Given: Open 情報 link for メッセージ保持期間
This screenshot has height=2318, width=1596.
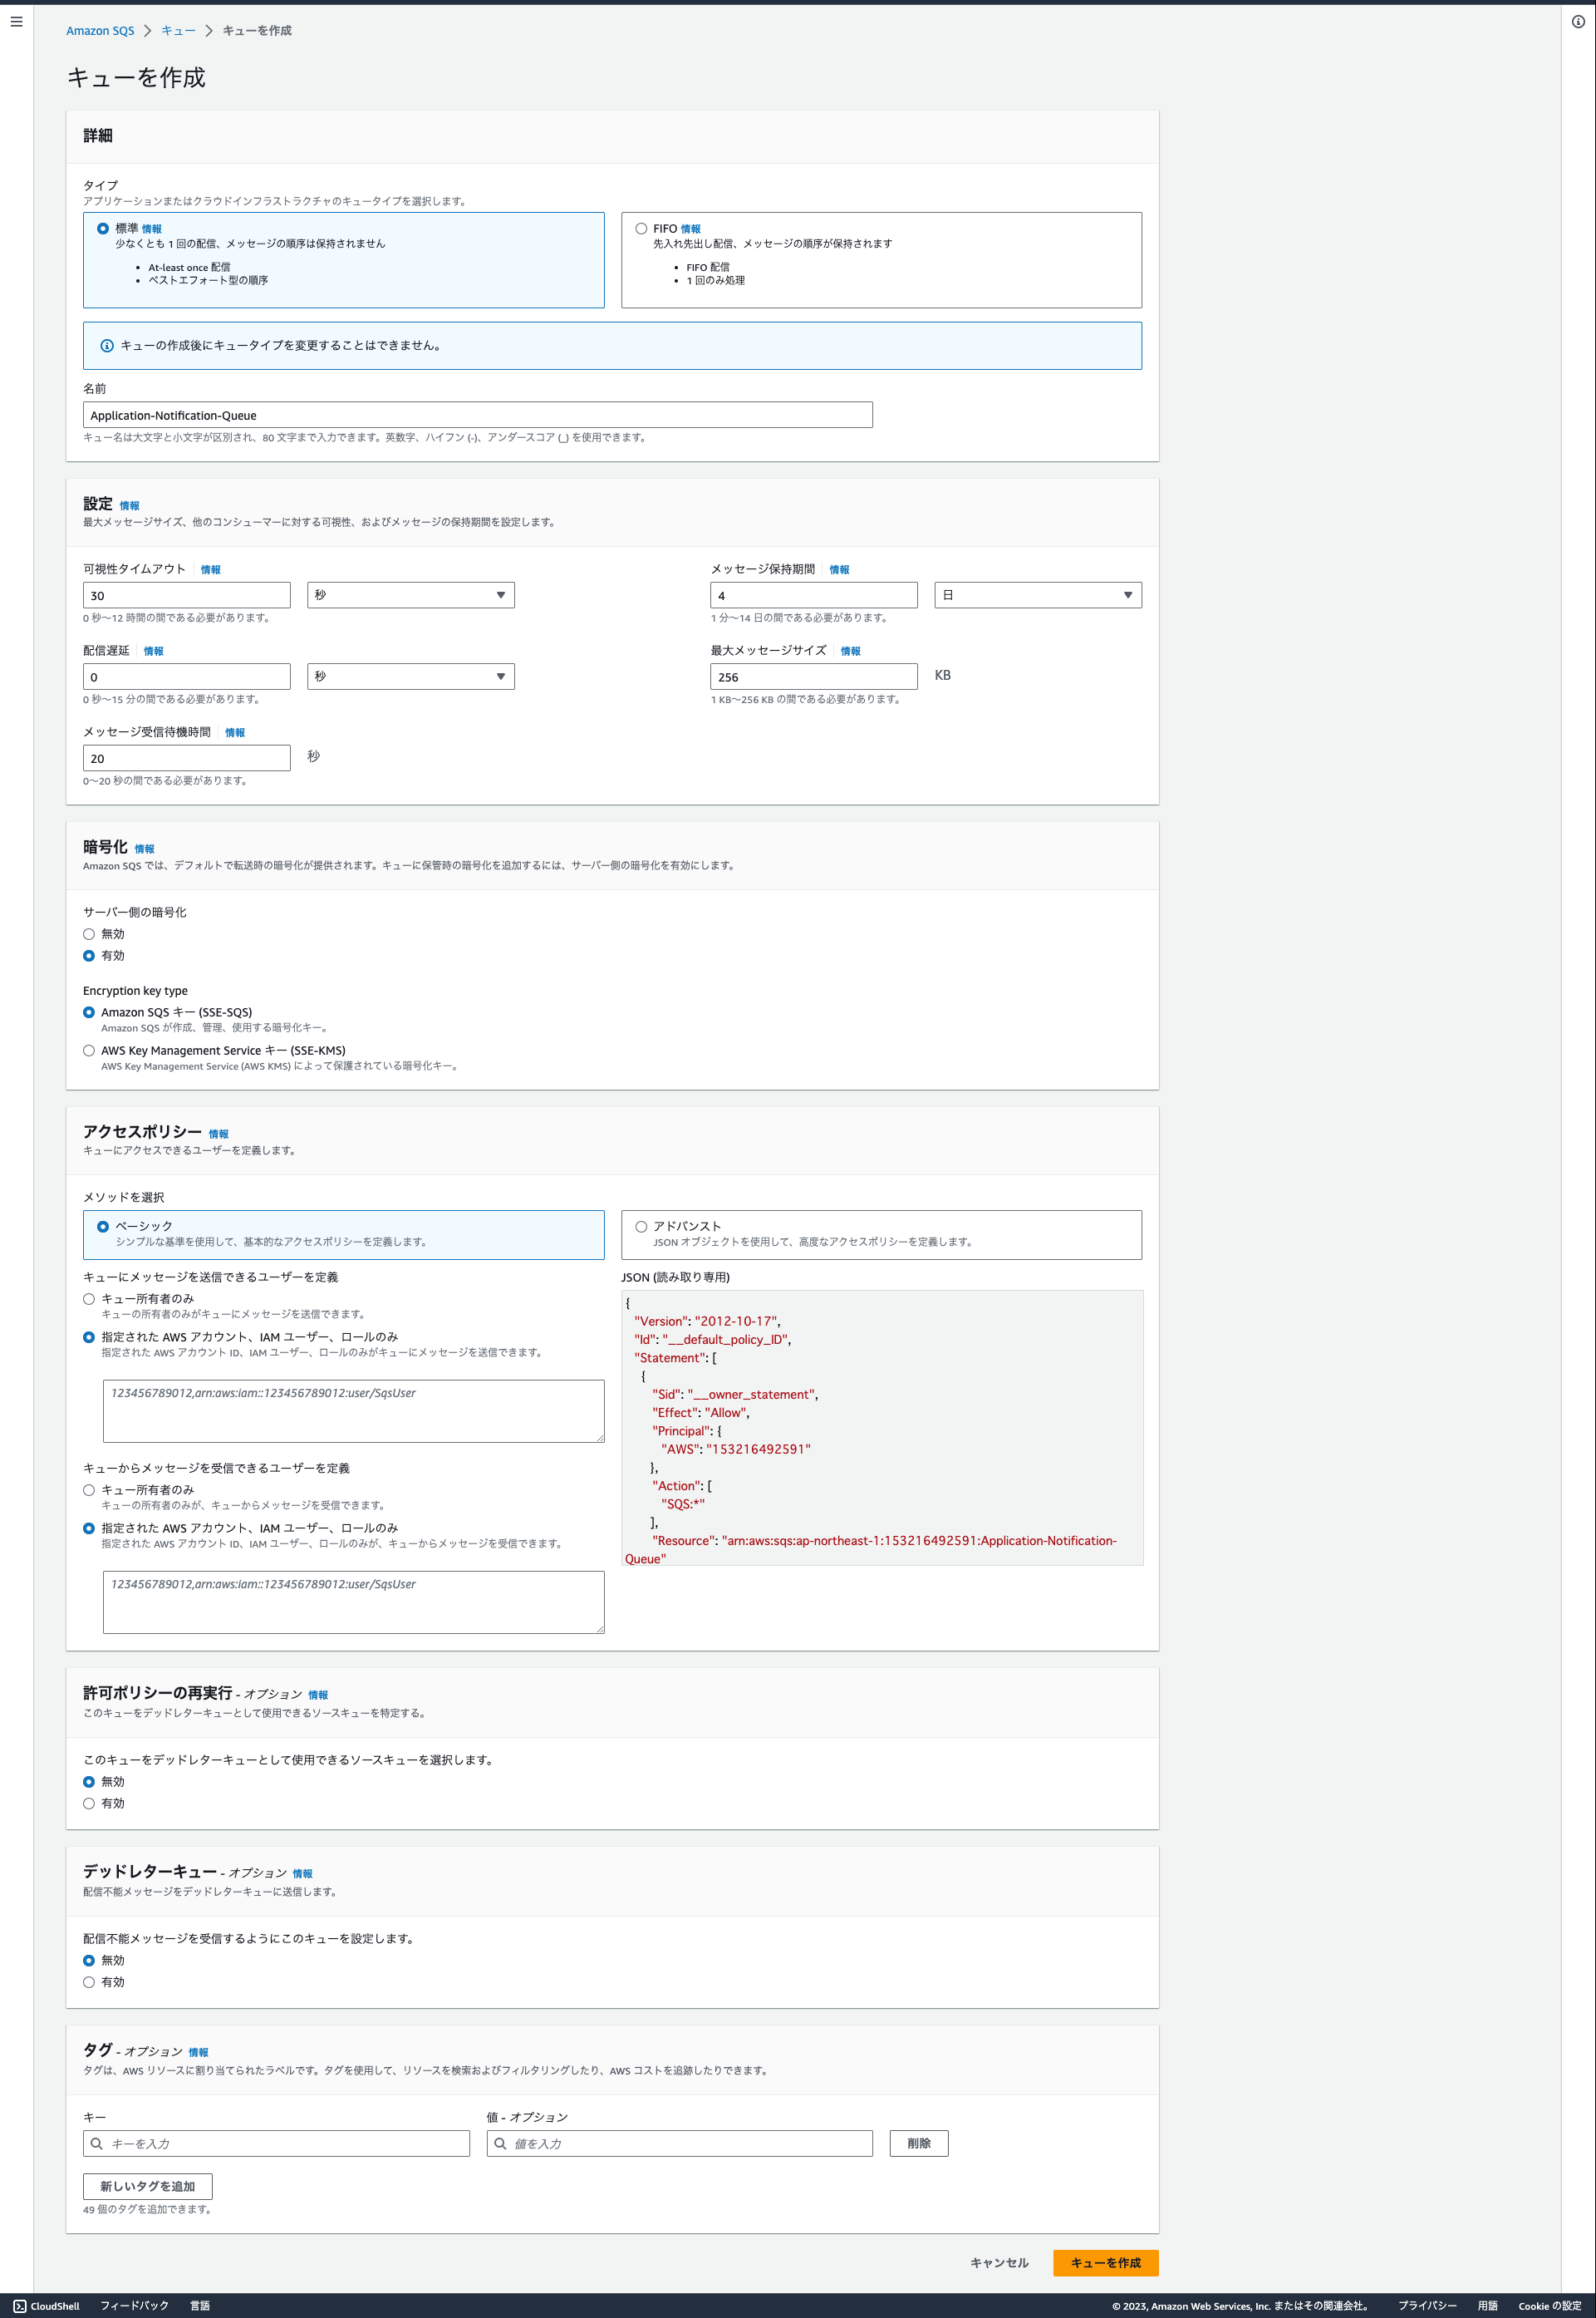Looking at the screenshot, I should click(x=840, y=570).
